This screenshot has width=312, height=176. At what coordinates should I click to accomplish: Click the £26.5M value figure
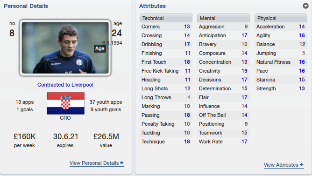point(106,136)
